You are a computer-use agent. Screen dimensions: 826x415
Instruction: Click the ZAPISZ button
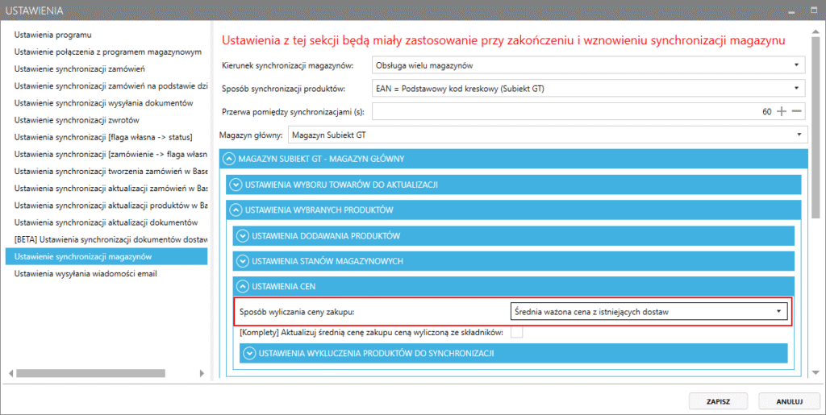(x=718, y=401)
